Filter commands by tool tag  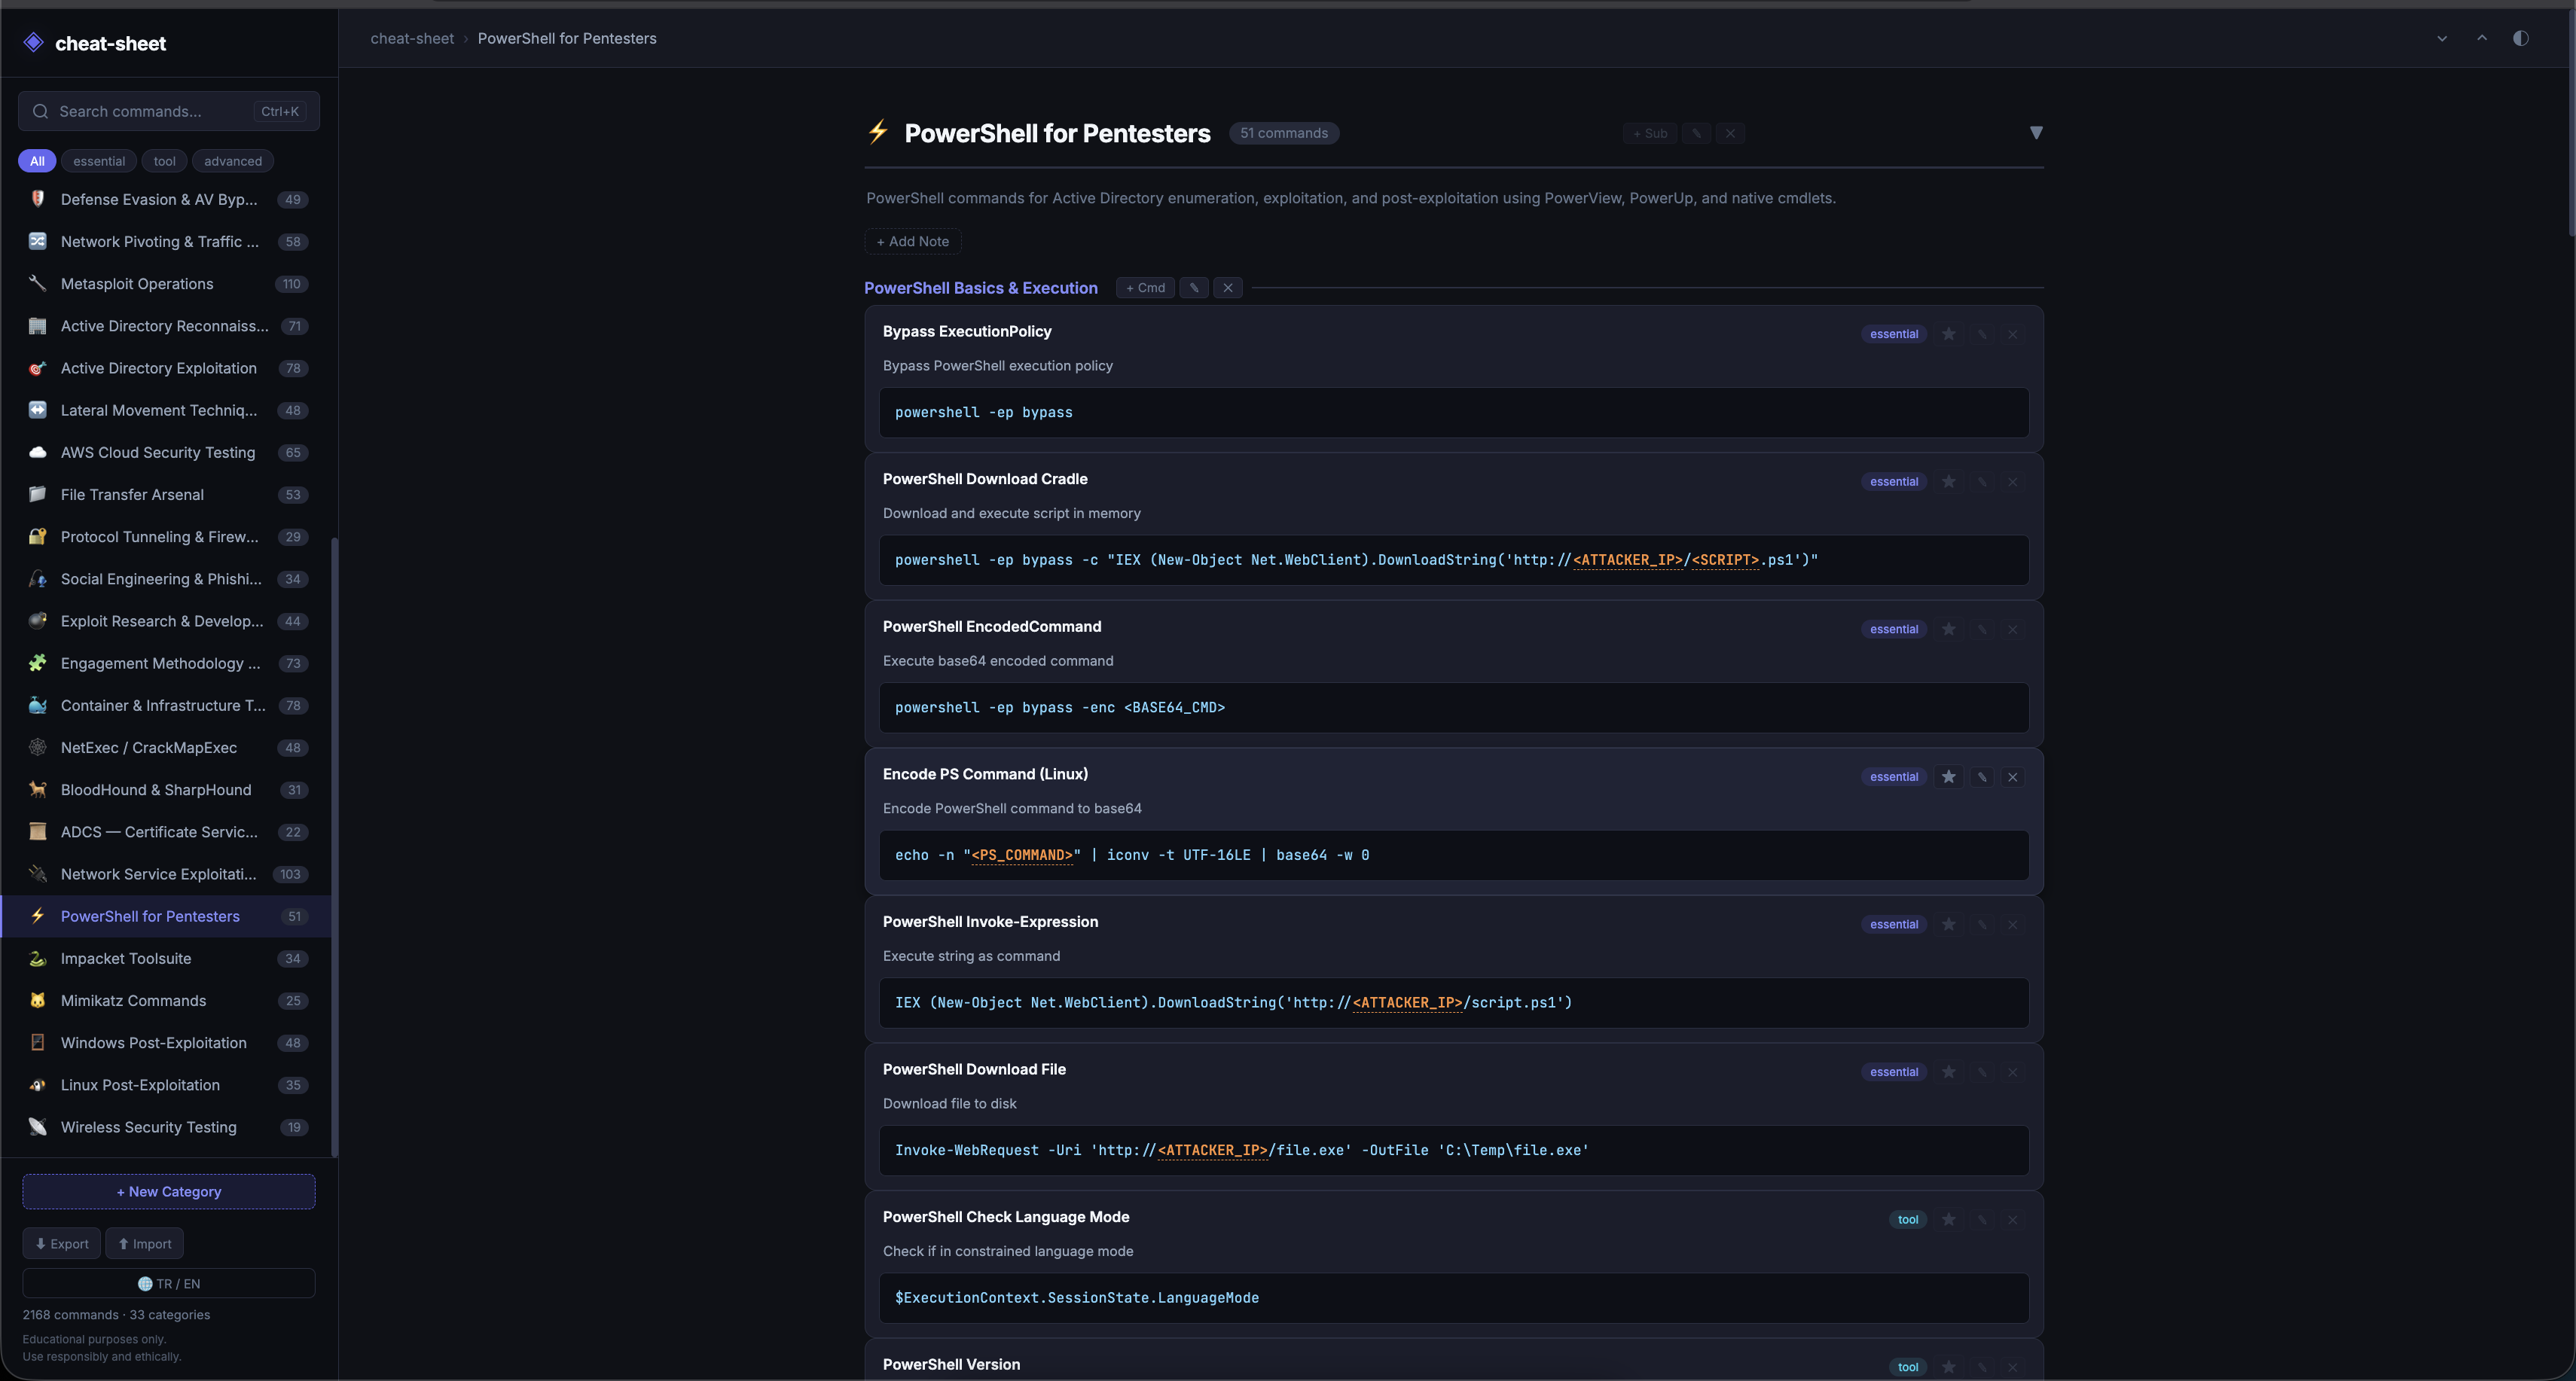(165, 161)
